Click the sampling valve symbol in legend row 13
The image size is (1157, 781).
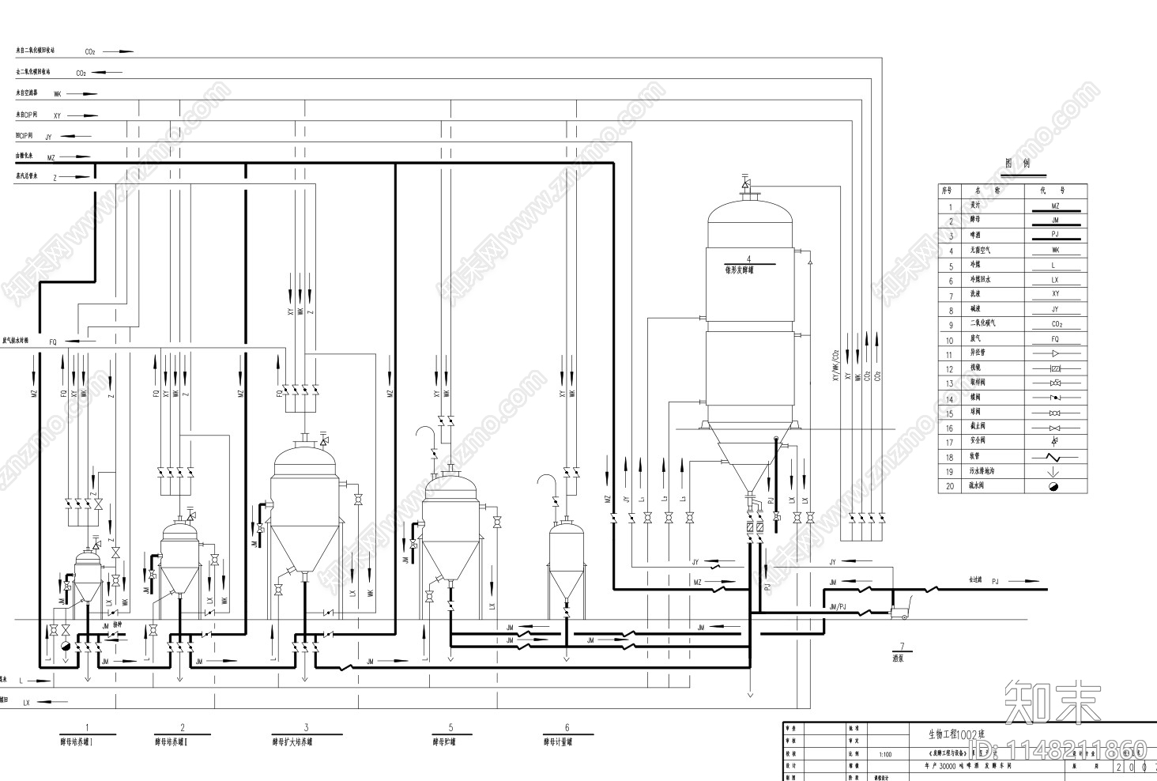pyautogui.click(x=1055, y=383)
